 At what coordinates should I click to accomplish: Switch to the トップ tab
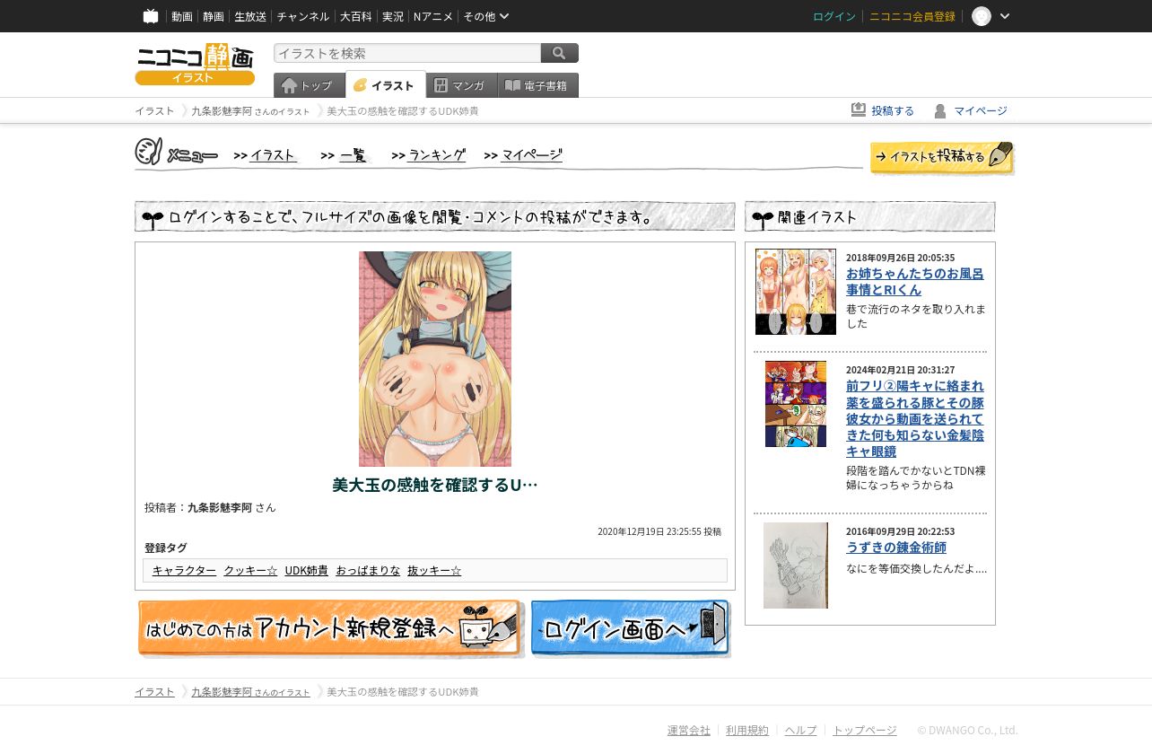310,85
